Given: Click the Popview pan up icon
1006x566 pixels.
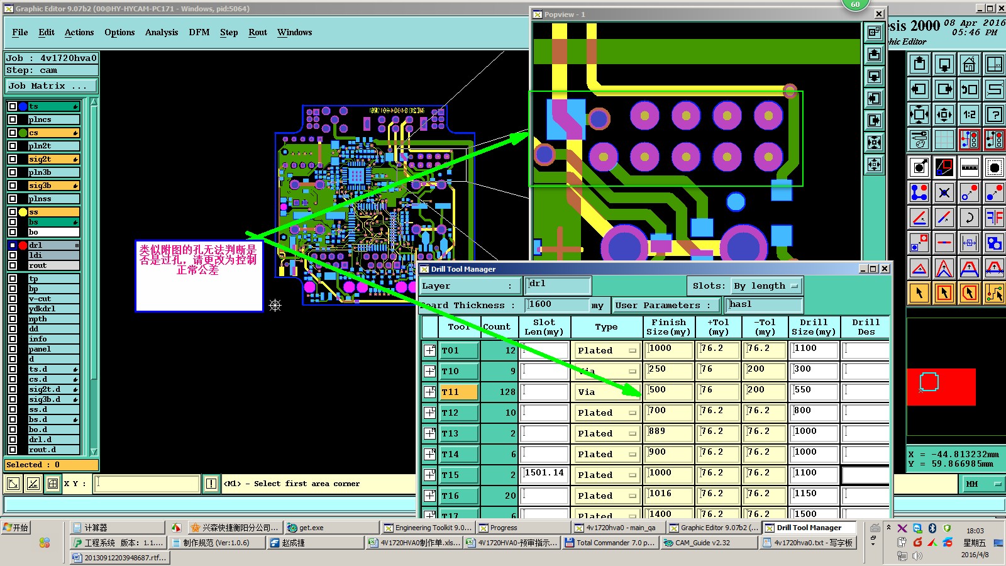Looking at the screenshot, I should click(874, 55).
